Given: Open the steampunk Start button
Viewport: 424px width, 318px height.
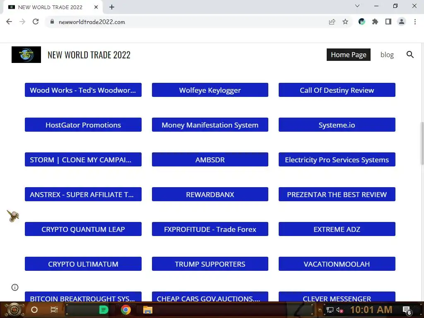Looking at the screenshot, I should point(14,310).
